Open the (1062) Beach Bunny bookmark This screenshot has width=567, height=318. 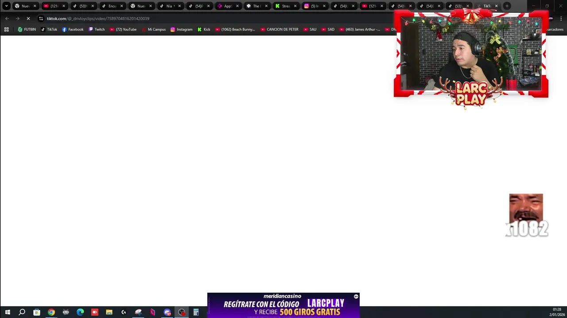coord(235,30)
